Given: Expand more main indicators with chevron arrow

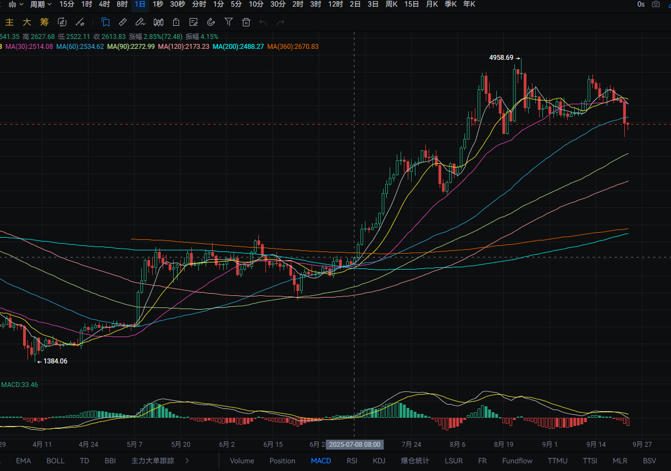Looking at the screenshot, I should [187, 461].
